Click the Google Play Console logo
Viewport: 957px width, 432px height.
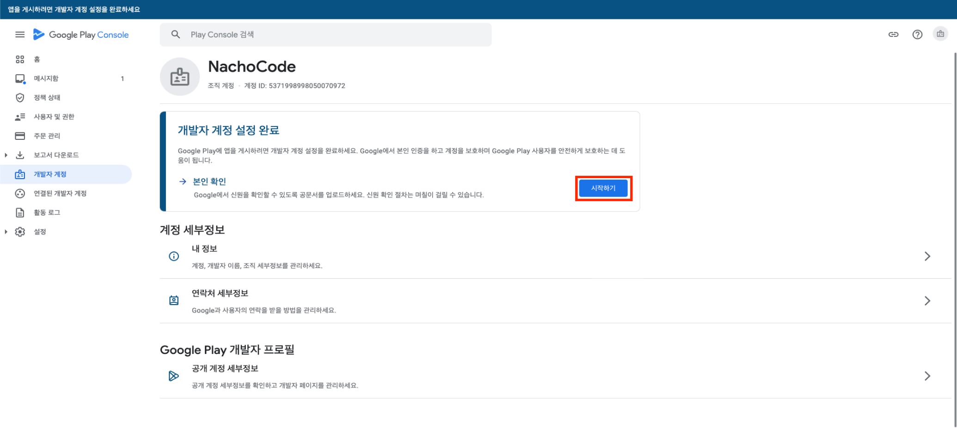(81, 35)
